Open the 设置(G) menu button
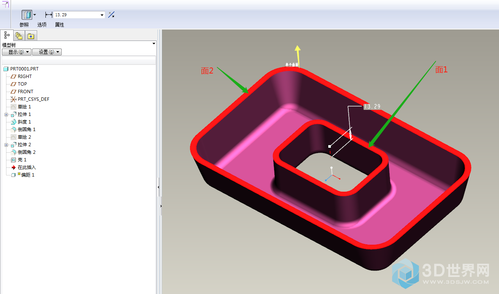 point(47,52)
